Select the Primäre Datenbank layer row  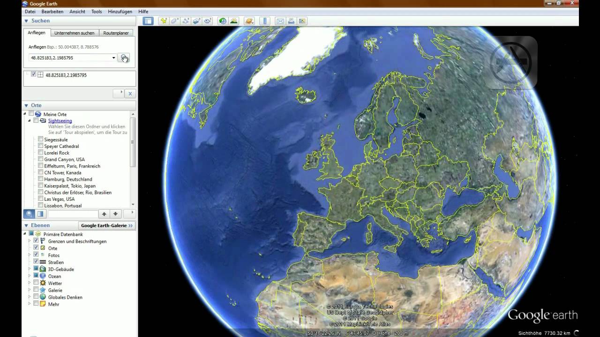[63, 234]
